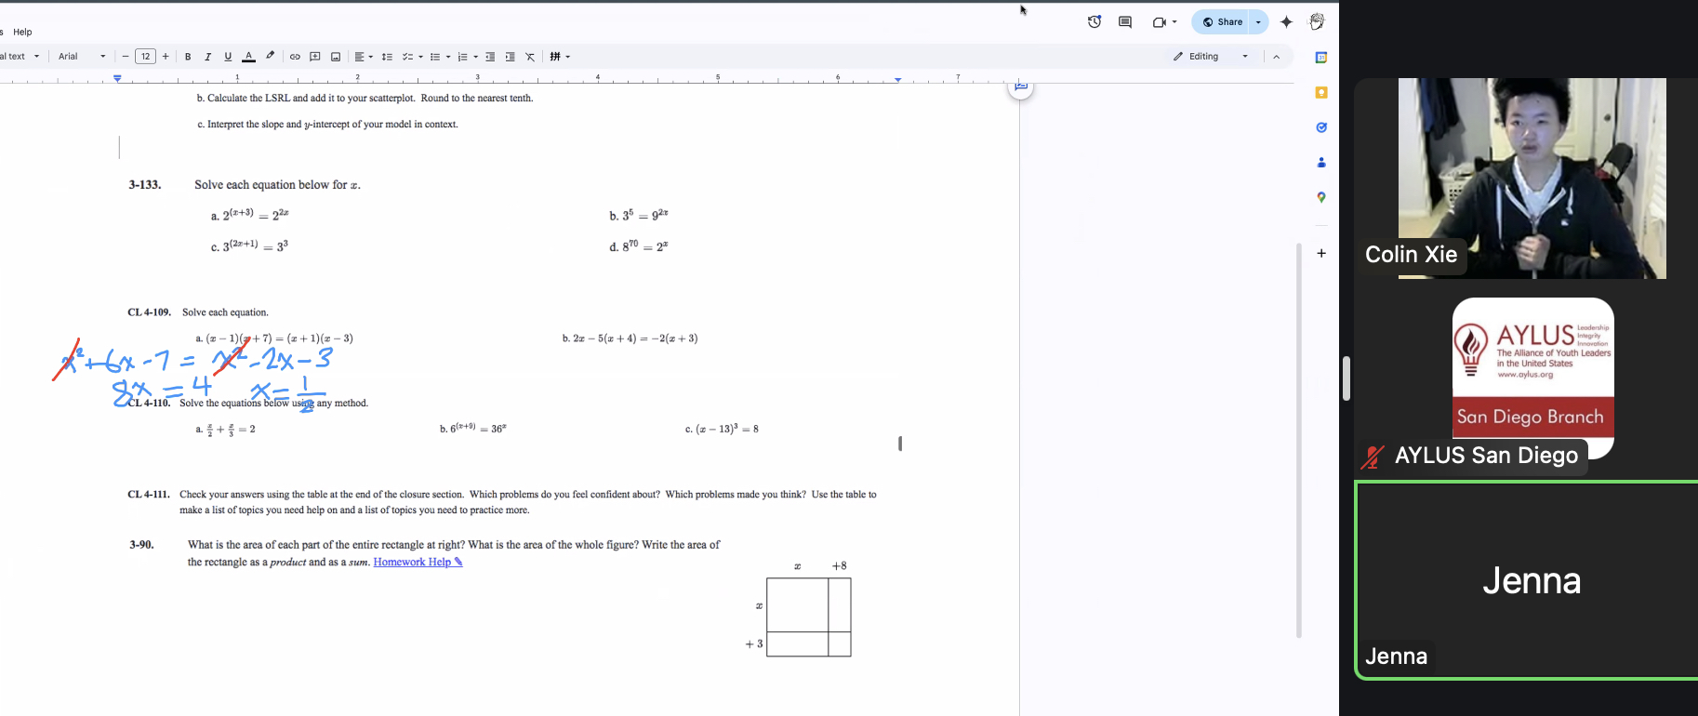Click the clear formatting icon

pyautogui.click(x=531, y=57)
